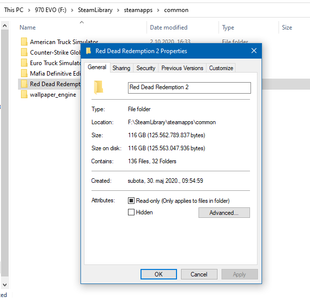Click the Euro Truck Simulator folder icon

tap(24, 63)
